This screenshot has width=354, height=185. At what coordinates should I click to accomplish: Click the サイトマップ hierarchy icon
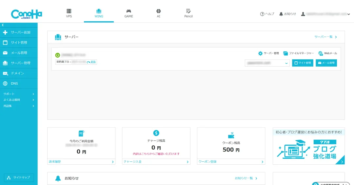(9, 177)
